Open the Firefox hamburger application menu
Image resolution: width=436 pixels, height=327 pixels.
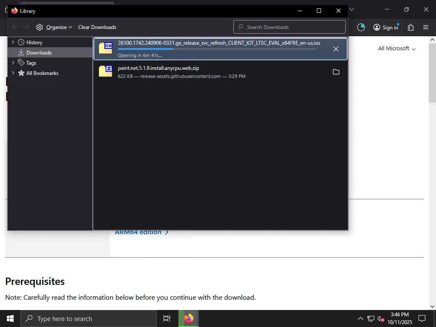426,27
